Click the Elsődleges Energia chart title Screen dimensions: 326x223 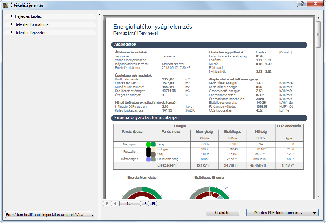point(209,178)
